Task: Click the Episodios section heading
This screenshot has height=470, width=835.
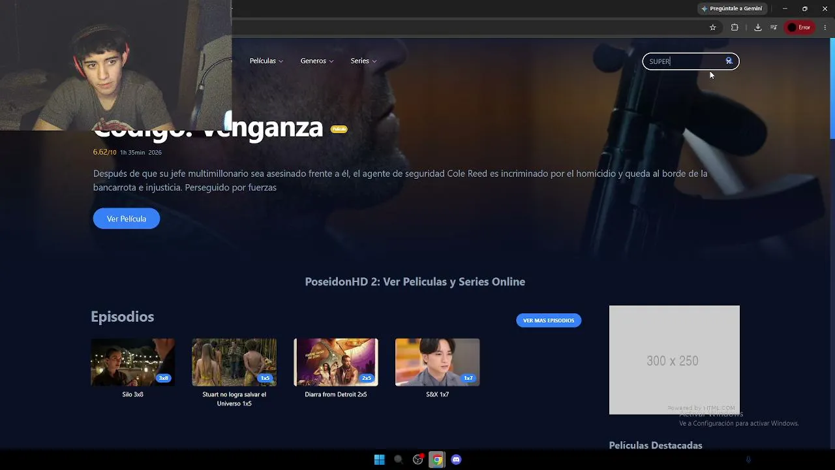Action: click(123, 317)
